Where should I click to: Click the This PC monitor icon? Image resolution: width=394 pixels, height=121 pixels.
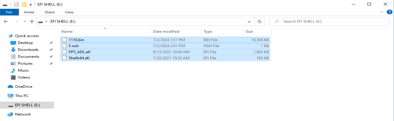point(10,96)
